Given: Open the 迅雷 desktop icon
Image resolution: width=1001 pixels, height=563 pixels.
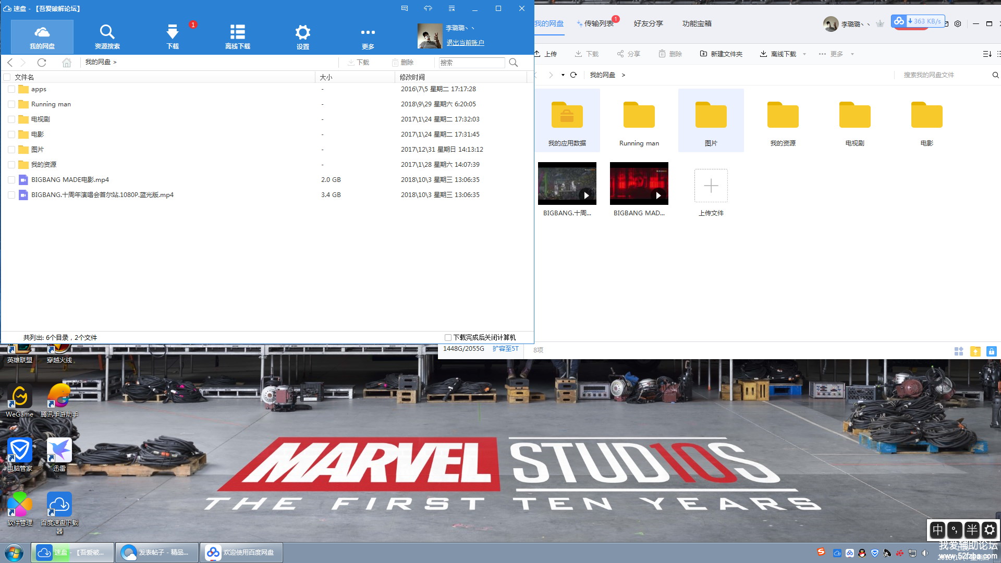Looking at the screenshot, I should (x=59, y=455).
